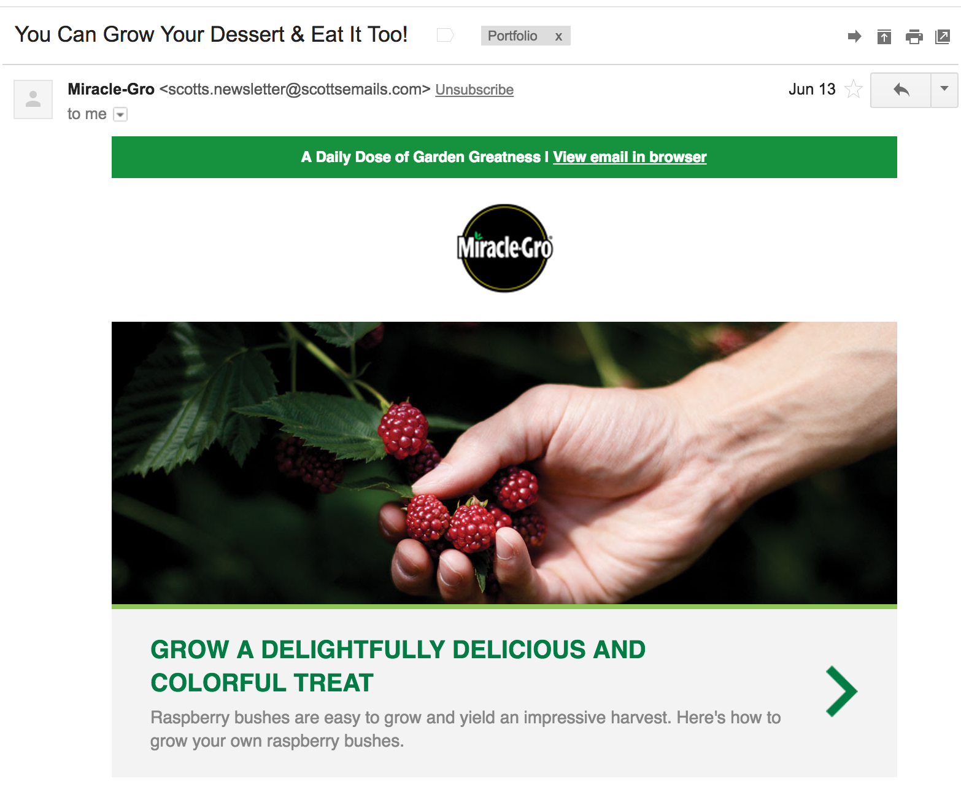Click the Miracle-Gro sender name
The image size is (961, 797).
pos(111,90)
